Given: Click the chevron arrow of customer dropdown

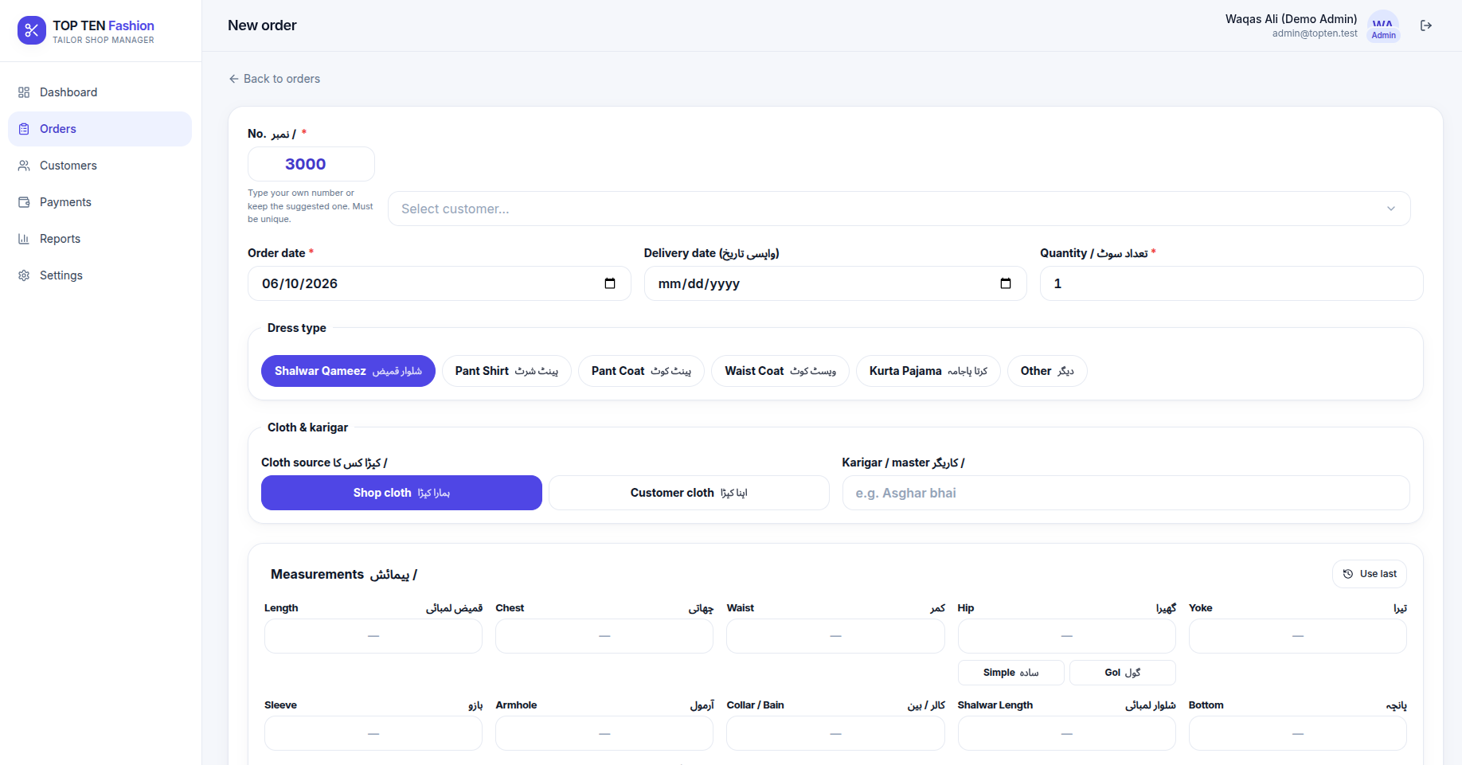Looking at the screenshot, I should [x=1391, y=209].
